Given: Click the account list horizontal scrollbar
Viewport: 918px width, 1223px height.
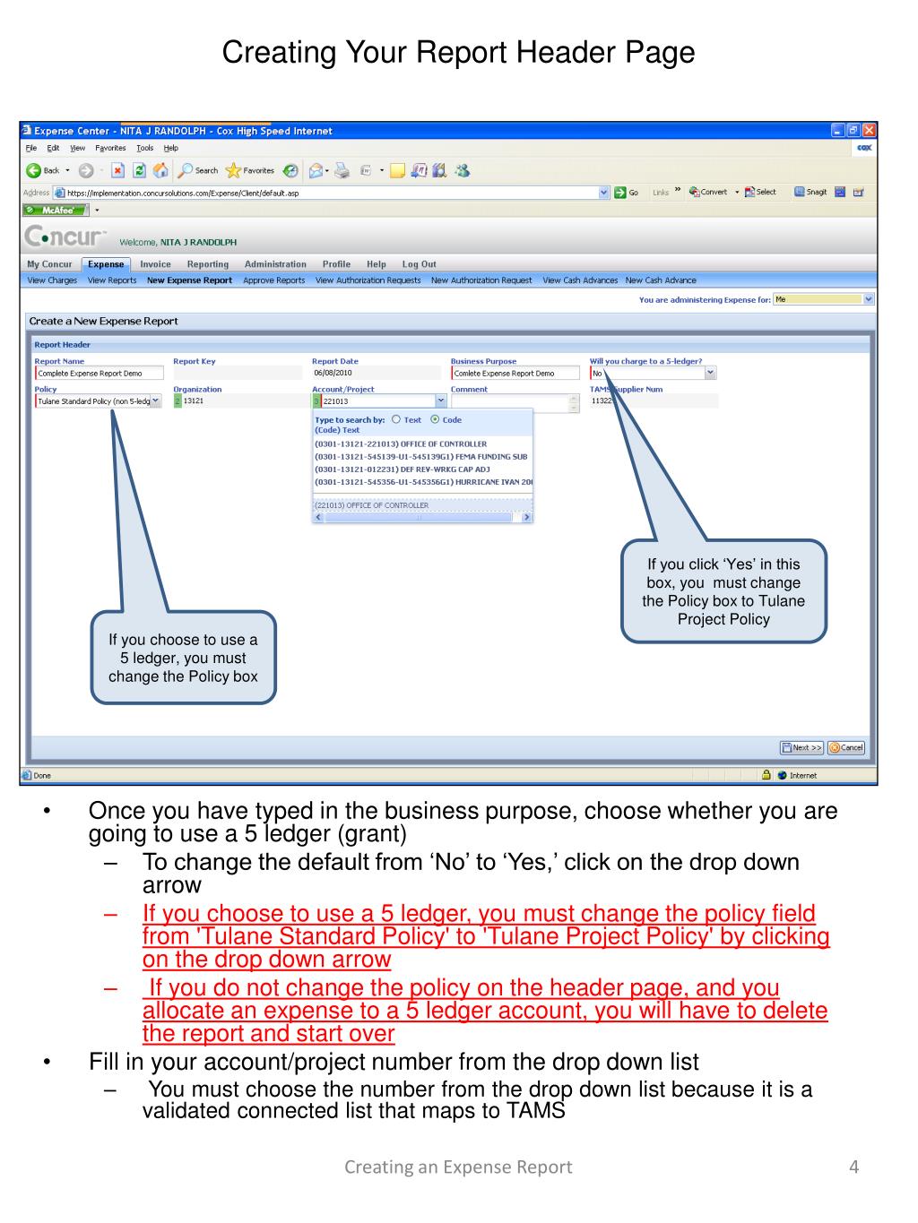Looking at the screenshot, I should point(422,517).
